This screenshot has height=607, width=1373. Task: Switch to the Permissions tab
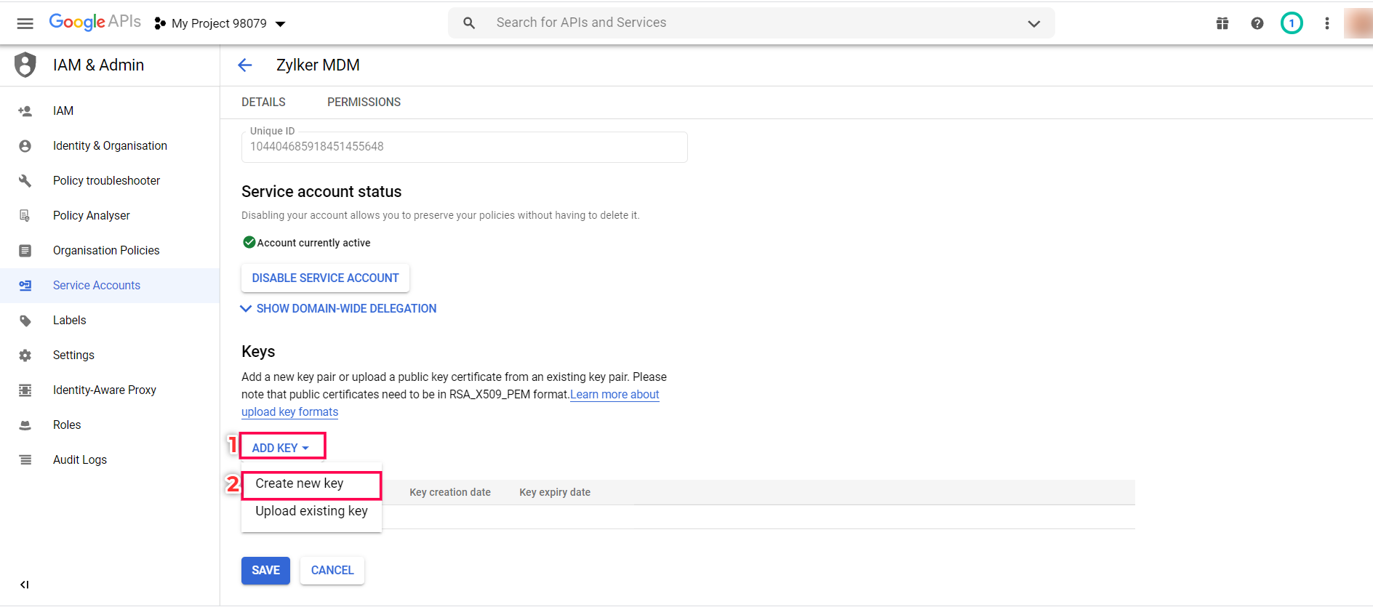pyautogui.click(x=364, y=102)
